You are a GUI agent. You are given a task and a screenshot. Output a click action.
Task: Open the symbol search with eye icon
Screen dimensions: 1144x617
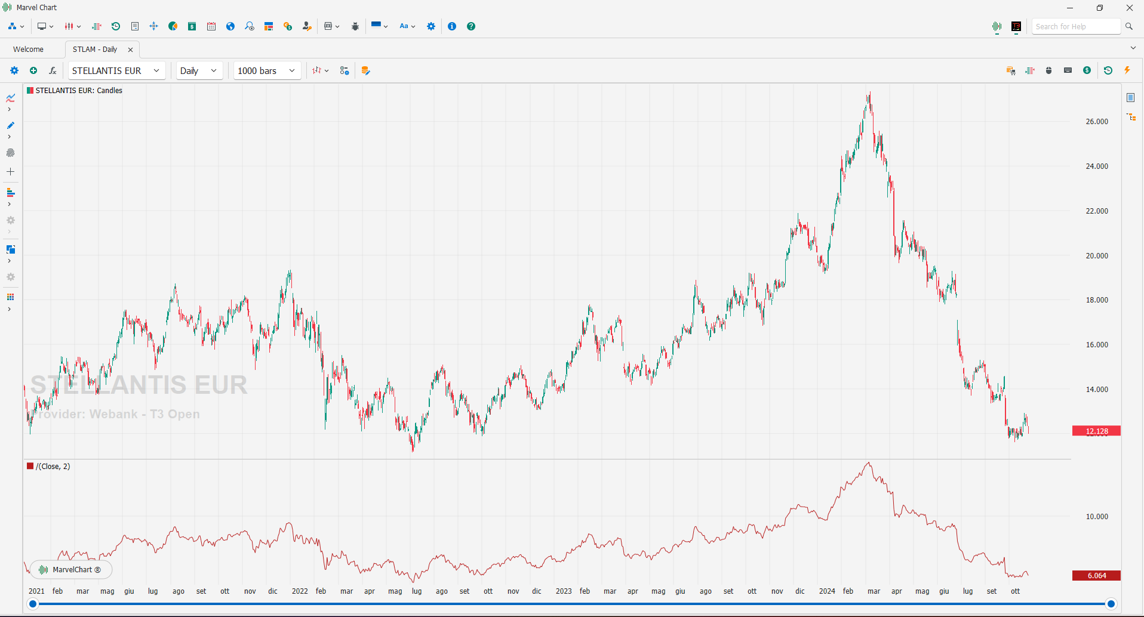point(250,26)
